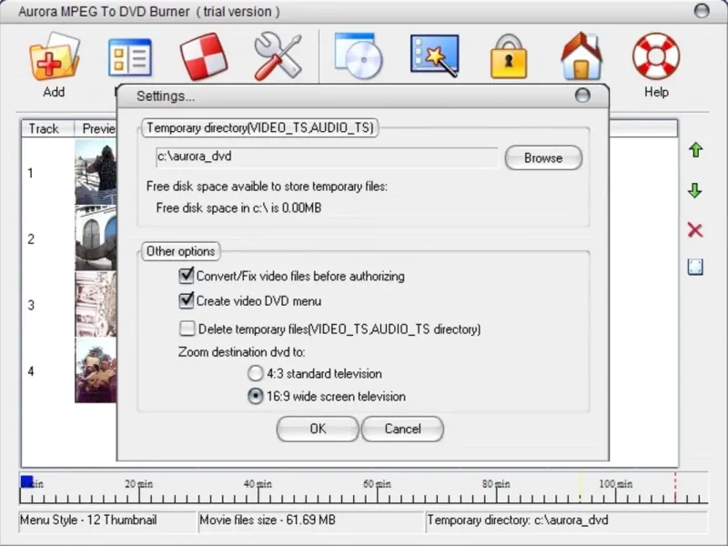Click the 60 min timeline mark
Viewport: 728px width, 546px height.
click(x=377, y=484)
